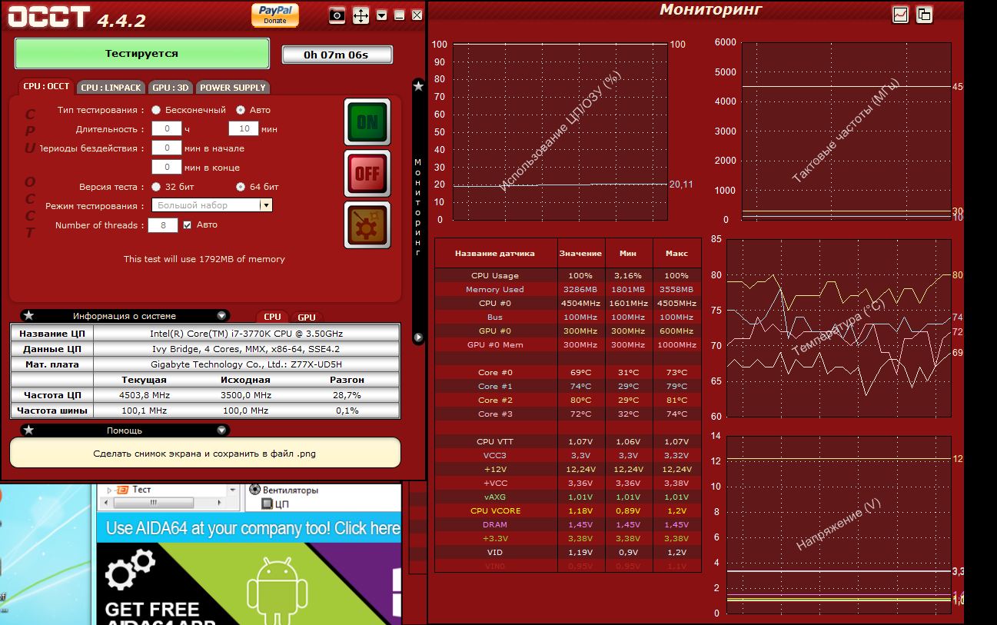
Task: Choose the 64 бит test version
Action: point(241,187)
